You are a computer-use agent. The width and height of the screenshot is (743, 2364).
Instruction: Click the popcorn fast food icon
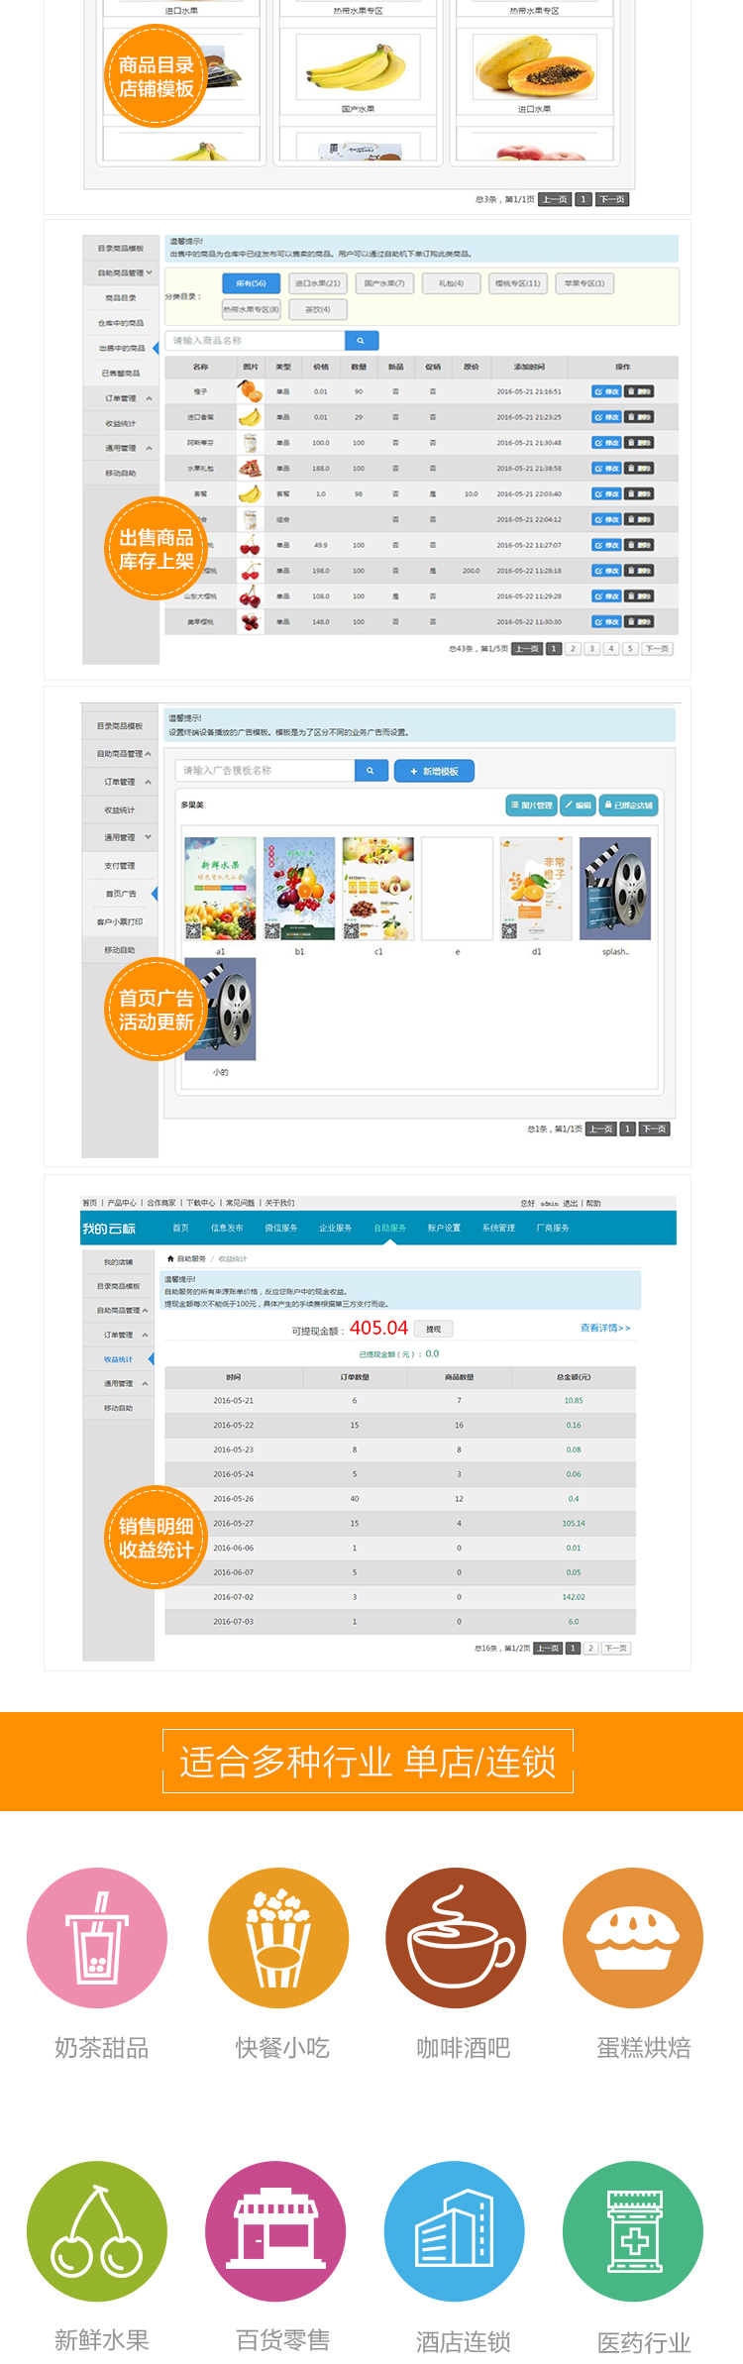coord(278,1938)
